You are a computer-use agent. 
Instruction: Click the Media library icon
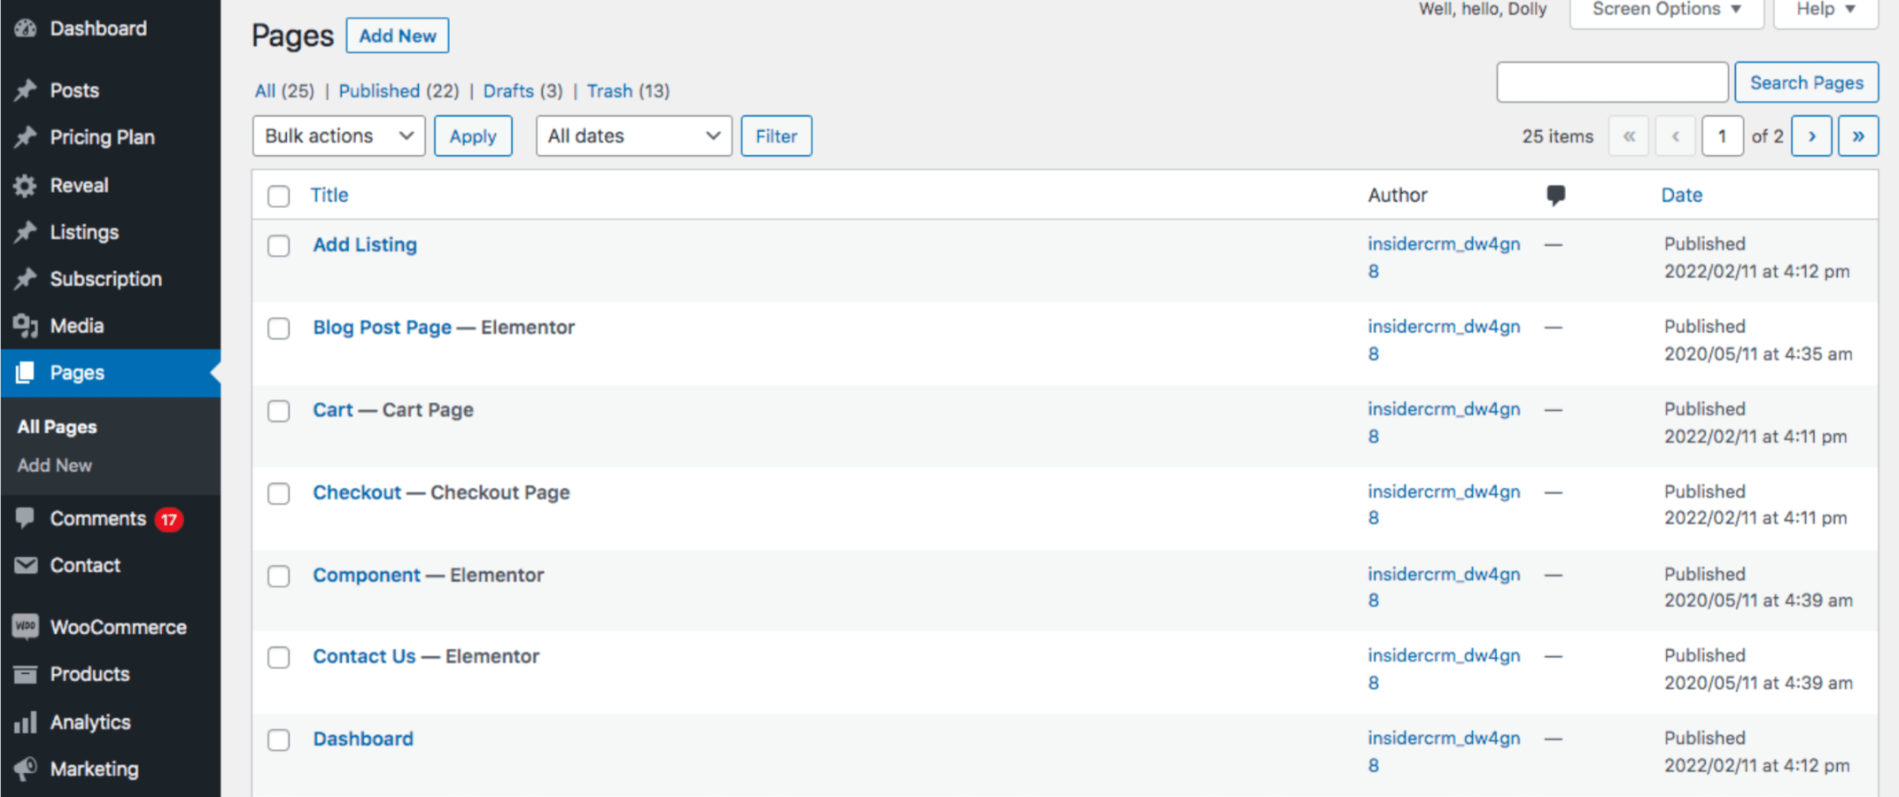click(x=26, y=326)
